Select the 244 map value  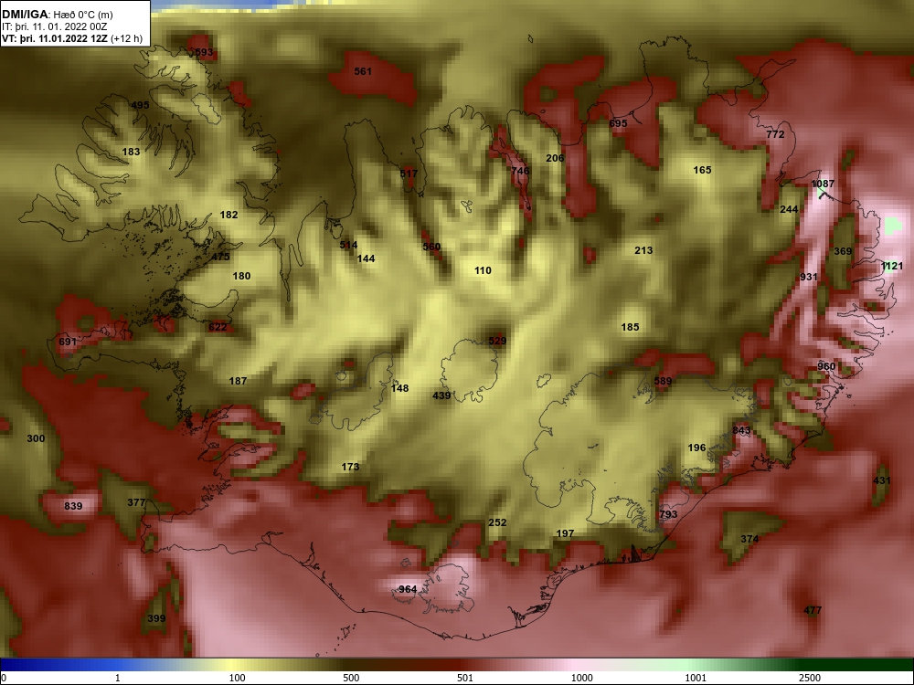pos(790,209)
